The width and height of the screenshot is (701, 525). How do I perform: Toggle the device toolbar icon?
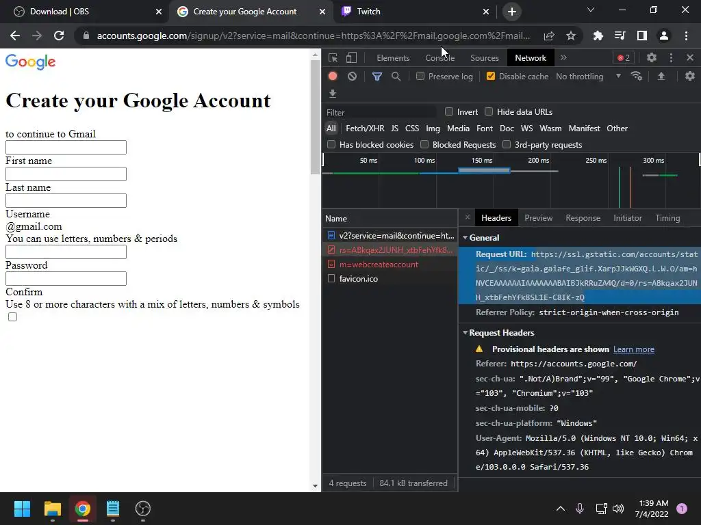point(351,57)
